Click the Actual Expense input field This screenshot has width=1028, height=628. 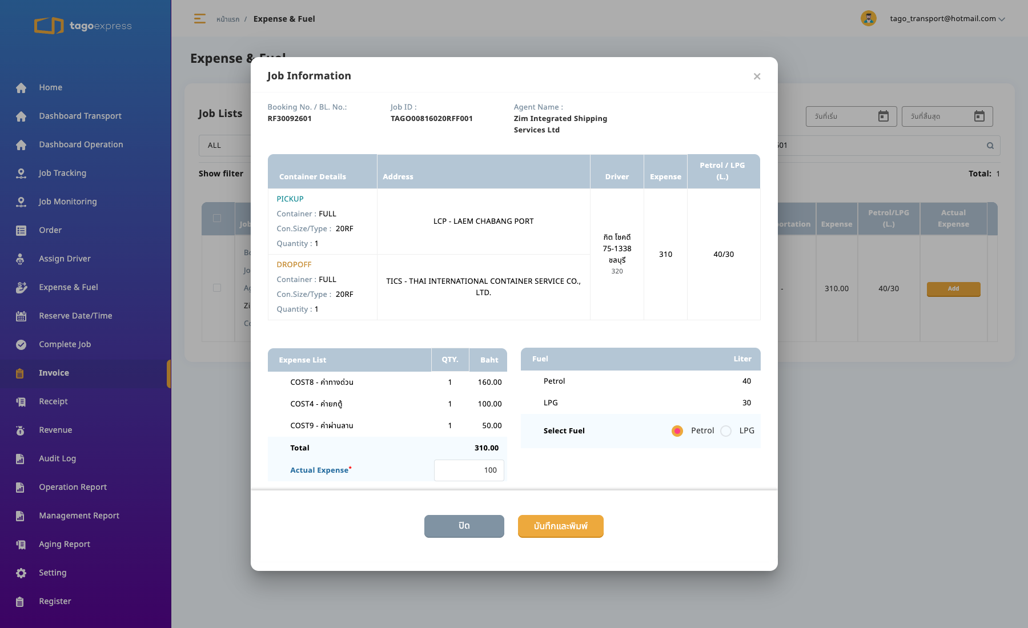[x=469, y=470]
